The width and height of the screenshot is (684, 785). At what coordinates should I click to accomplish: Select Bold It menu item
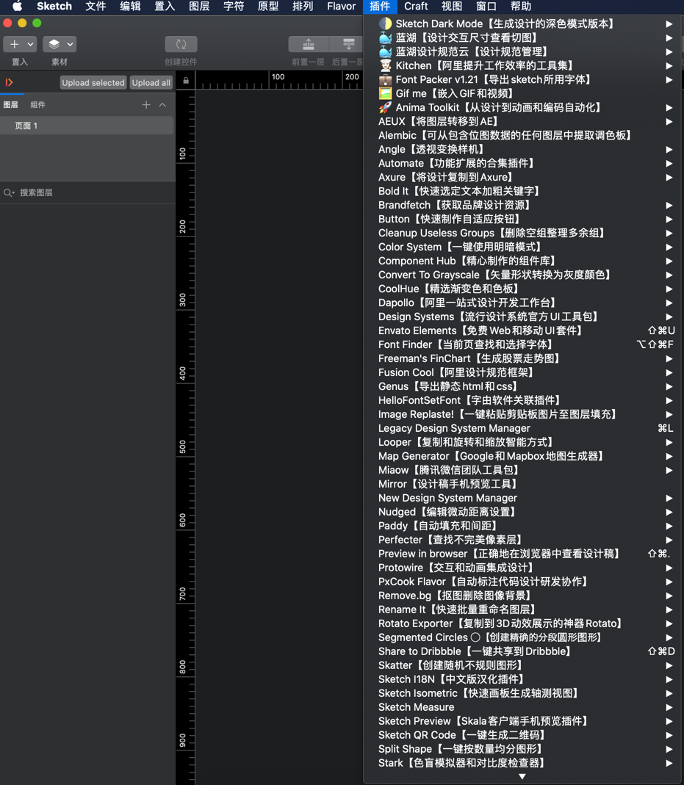[x=523, y=191]
